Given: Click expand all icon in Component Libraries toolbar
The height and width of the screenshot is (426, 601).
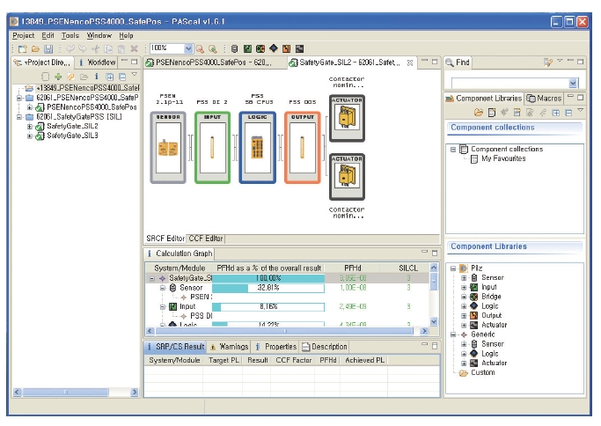Looking at the screenshot, I should point(556,113).
